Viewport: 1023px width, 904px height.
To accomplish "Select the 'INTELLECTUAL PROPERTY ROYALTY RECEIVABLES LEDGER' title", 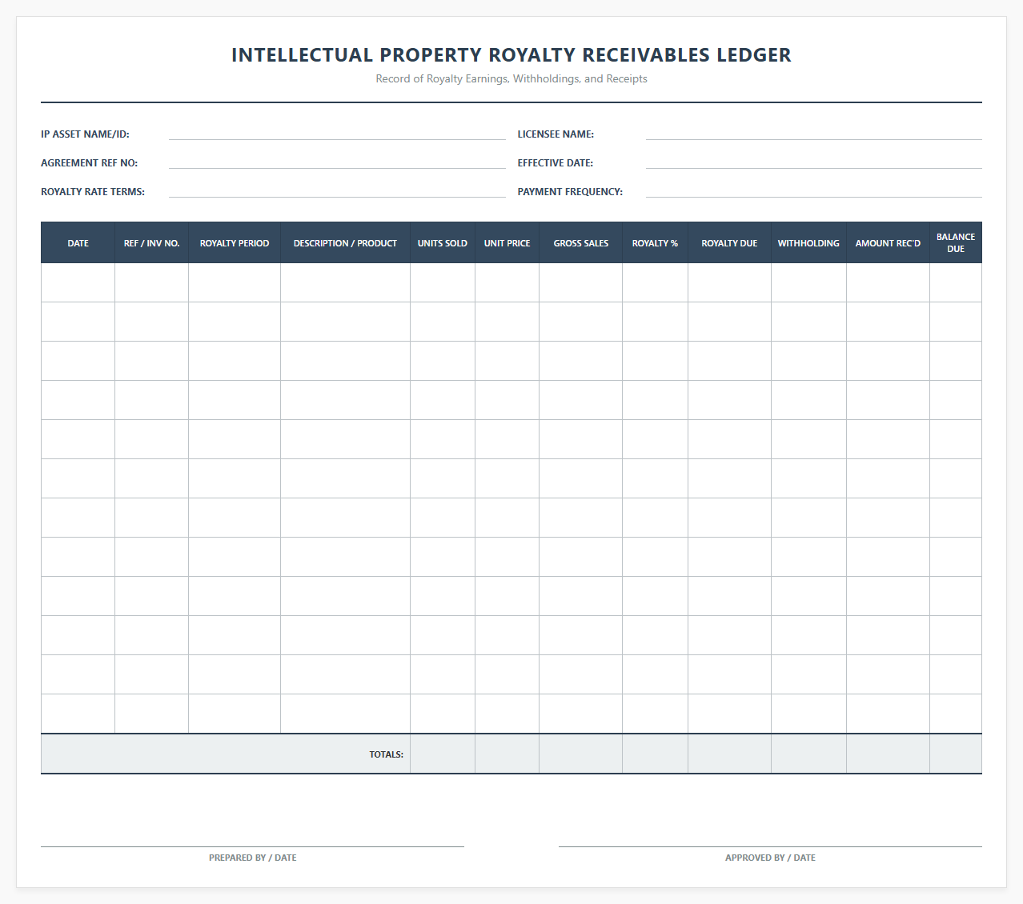I will click(511, 55).
